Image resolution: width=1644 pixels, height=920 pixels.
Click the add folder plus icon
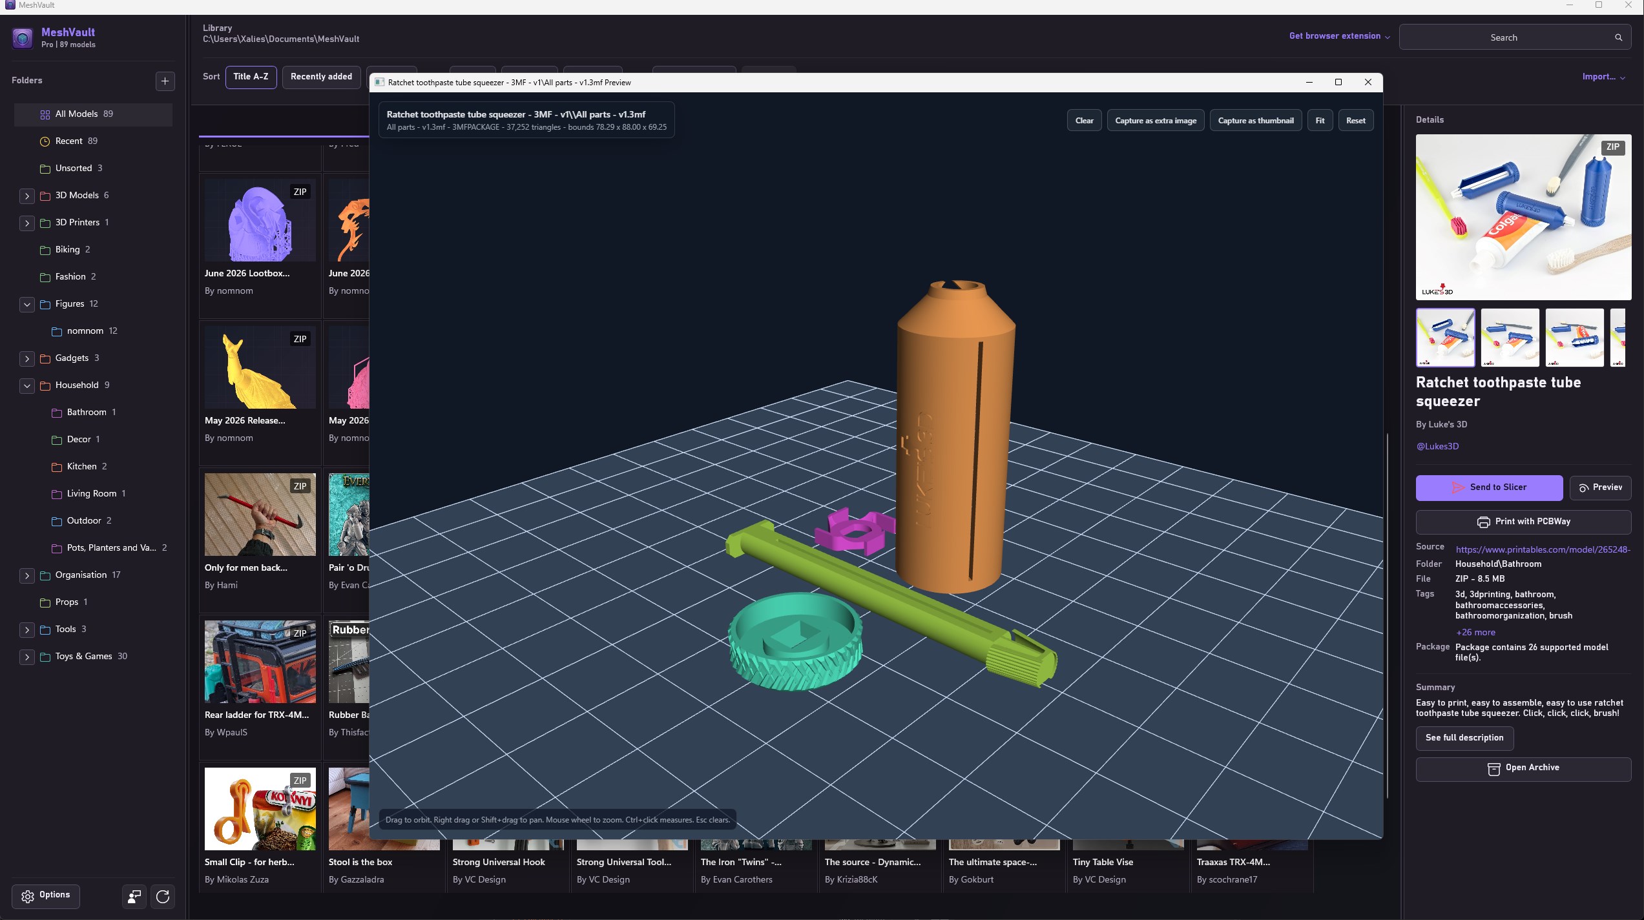[x=165, y=81]
